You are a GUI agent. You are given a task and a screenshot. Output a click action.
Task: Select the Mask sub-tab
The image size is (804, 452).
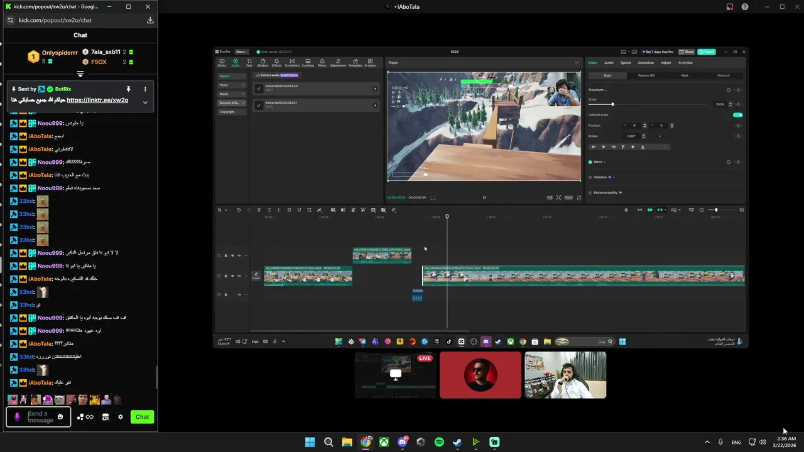pos(685,75)
